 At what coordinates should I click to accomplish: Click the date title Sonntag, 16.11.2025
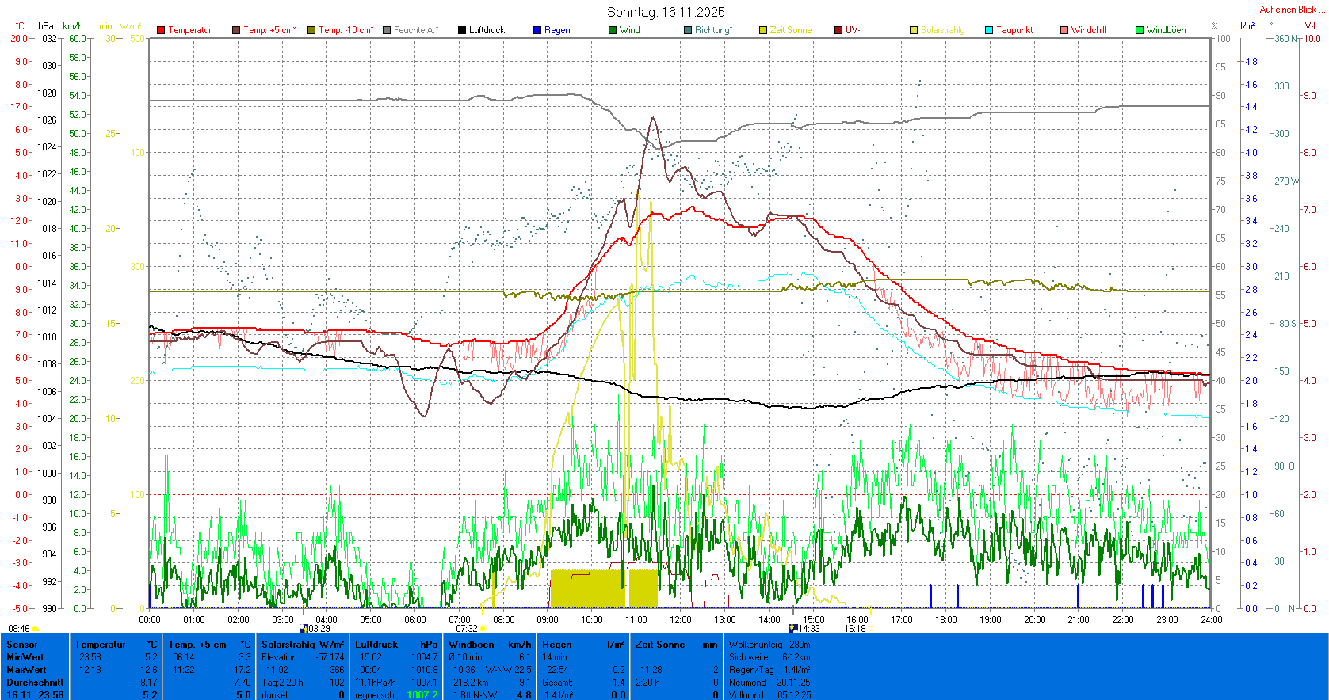pos(666,12)
